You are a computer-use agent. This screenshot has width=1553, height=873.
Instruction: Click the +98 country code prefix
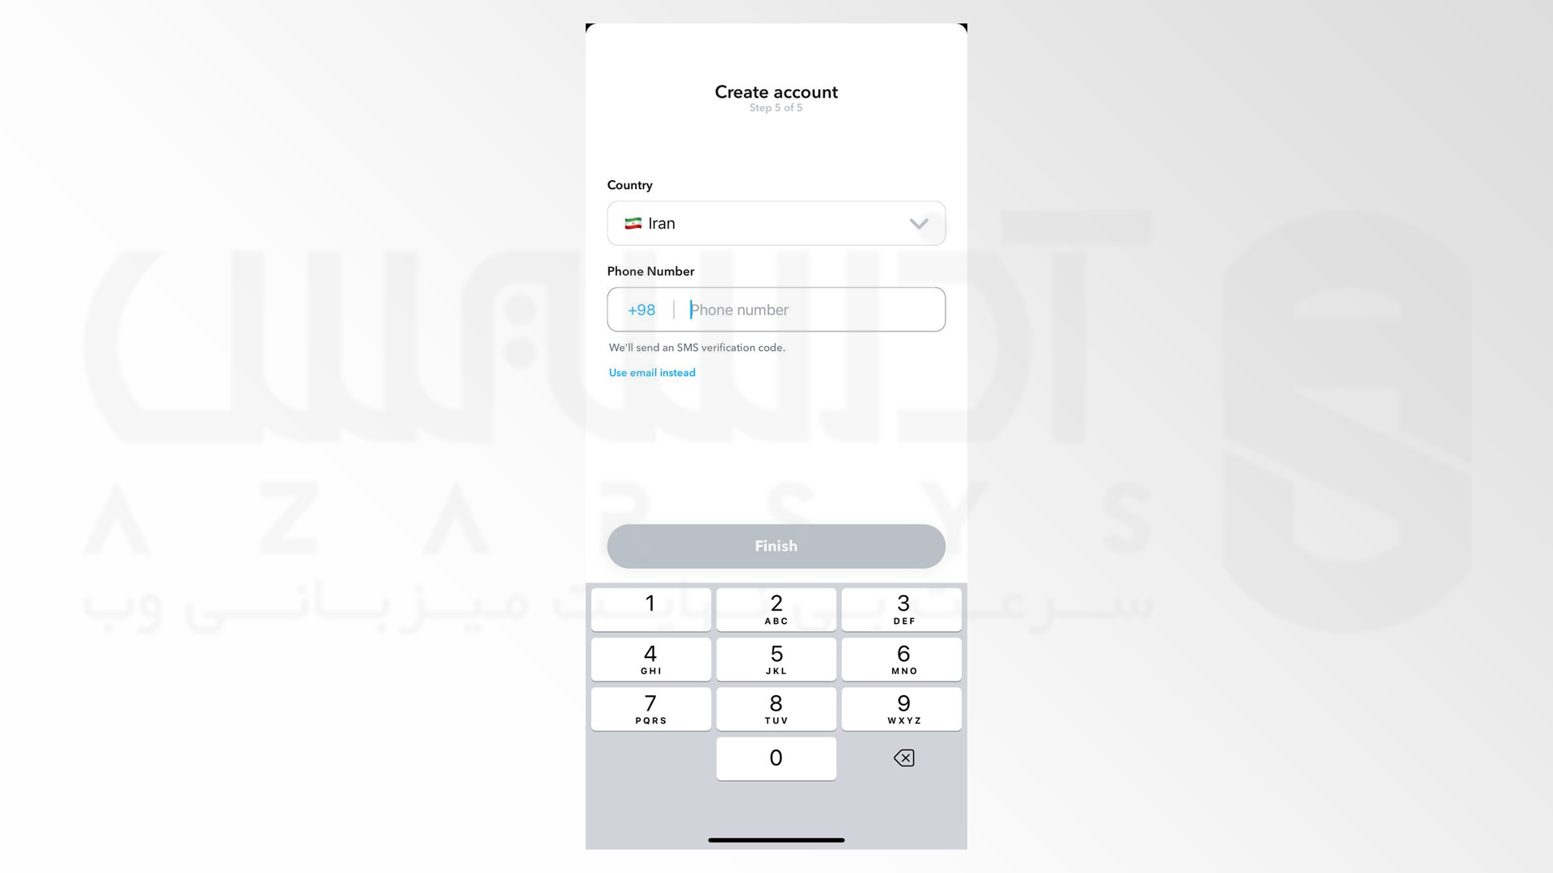pyautogui.click(x=641, y=309)
